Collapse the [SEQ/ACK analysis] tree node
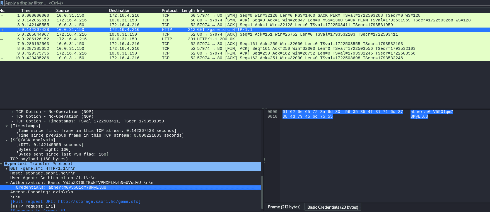 7,140
